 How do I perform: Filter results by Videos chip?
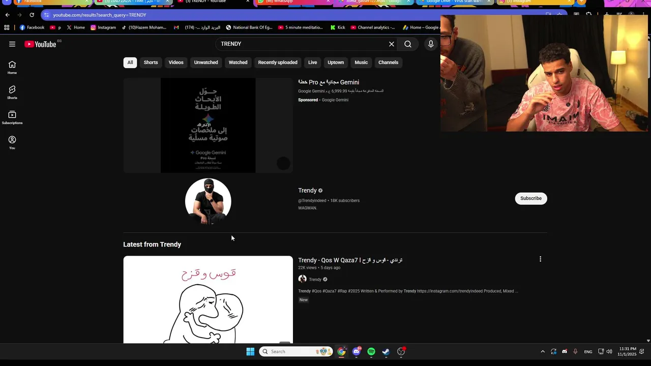pyautogui.click(x=176, y=63)
